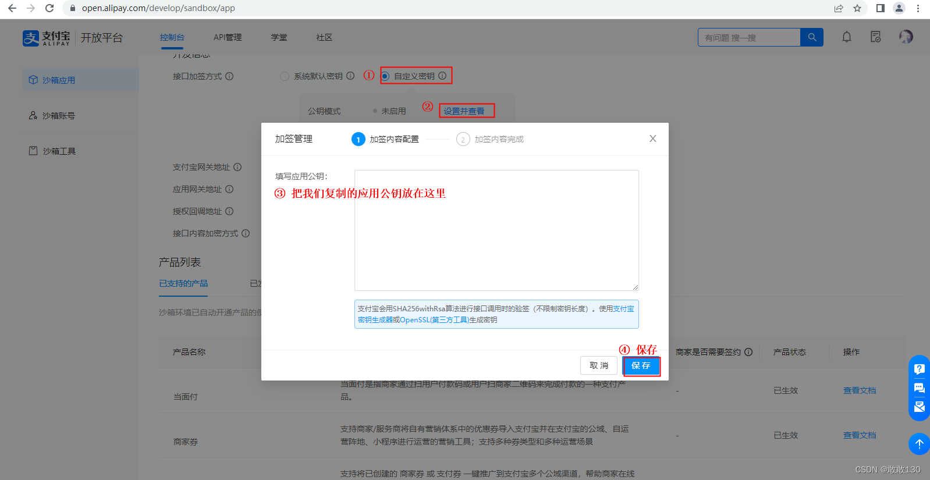Click the info icon beside 授权回调地址
This screenshot has height=480, width=930.
229,211
